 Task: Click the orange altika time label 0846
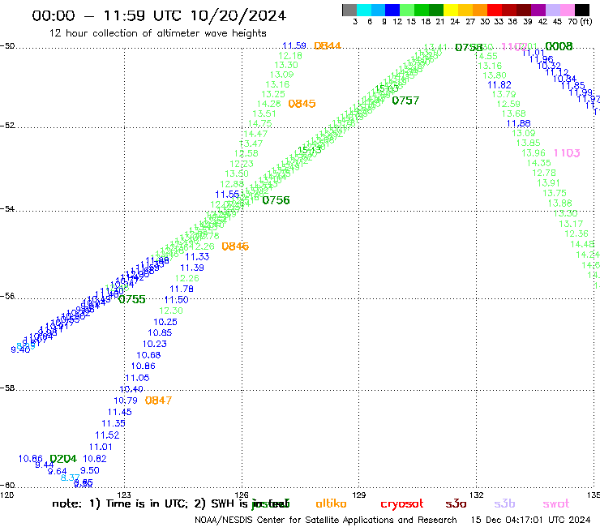coord(235,246)
